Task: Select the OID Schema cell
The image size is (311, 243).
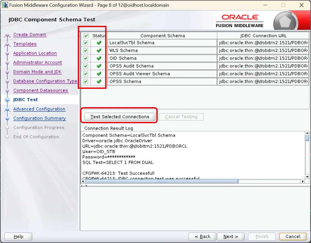Action: 162,58
